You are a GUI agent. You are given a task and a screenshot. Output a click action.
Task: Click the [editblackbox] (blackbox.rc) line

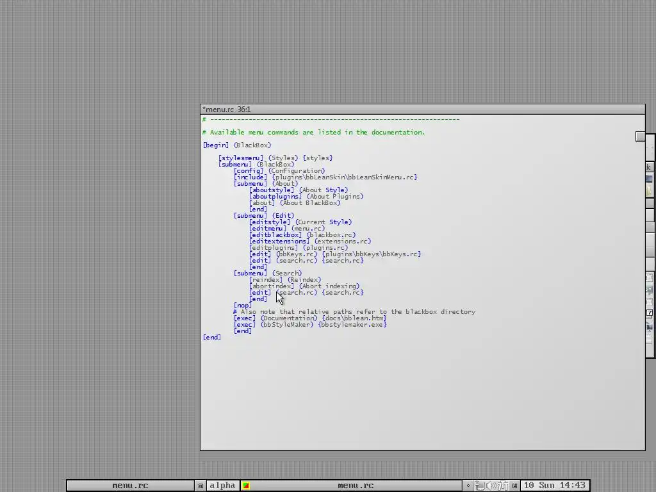302,234
